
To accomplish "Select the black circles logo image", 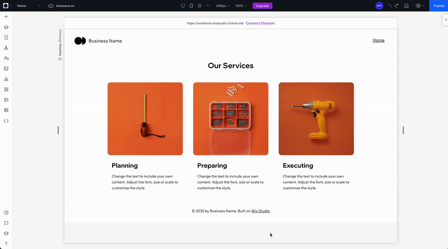I will [80, 41].
